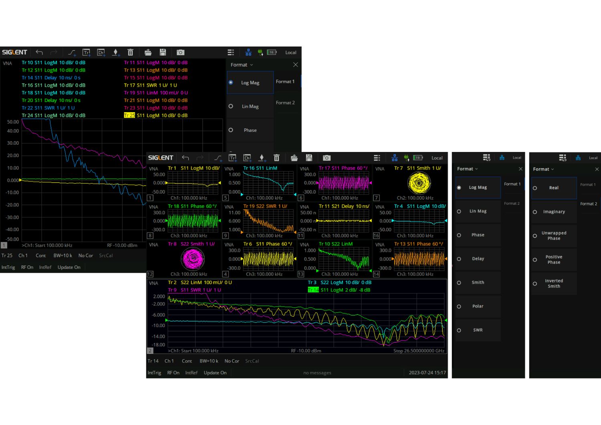Click the add trace (Tr+) icon in front window
The width and height of the screenshot is (601, 425).
point(232,158)
